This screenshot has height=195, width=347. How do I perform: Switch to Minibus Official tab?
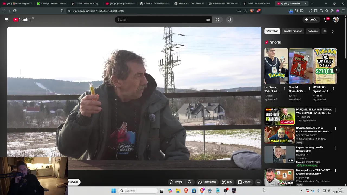pos(155,4)
